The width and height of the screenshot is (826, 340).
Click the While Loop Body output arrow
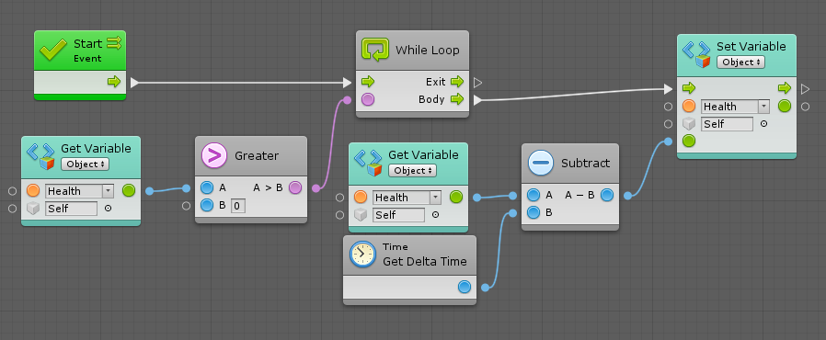pyautogui.click(x=457, y=99)
